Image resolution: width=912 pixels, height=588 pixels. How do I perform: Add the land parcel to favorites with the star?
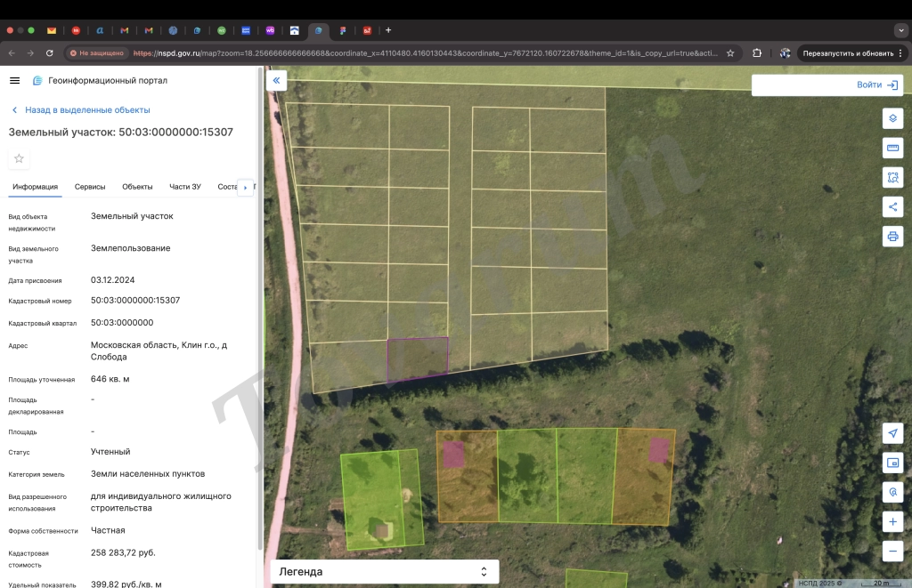coord(19,158)
